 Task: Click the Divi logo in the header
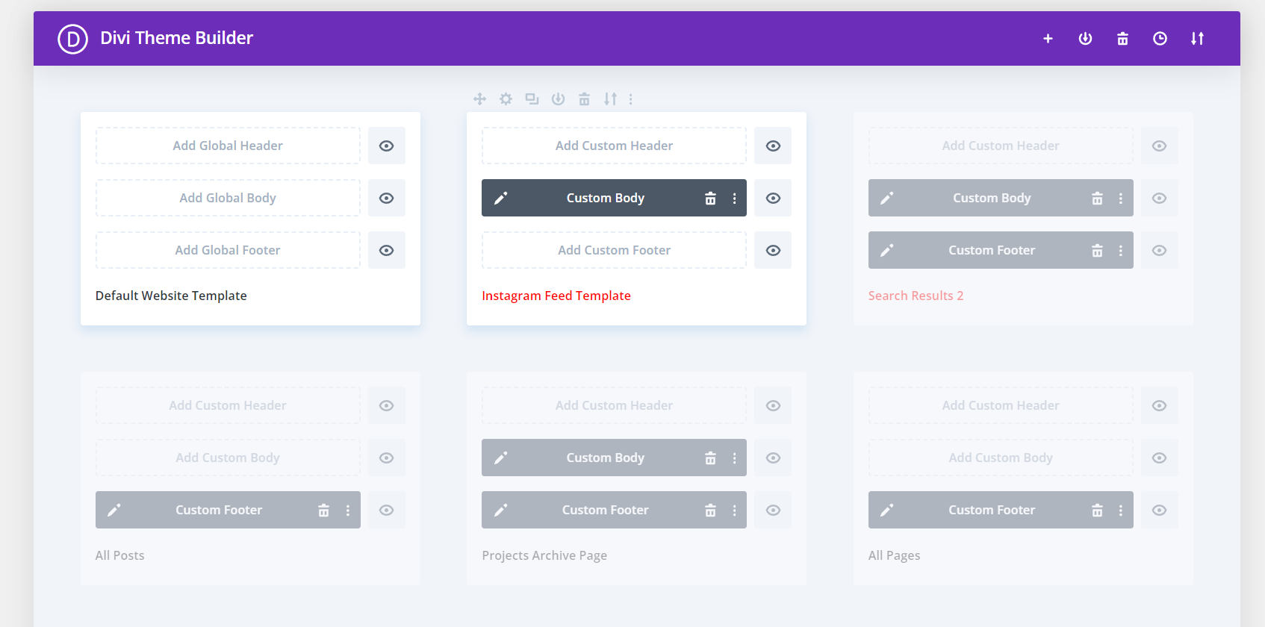pyautogui.click(x=72, y=39)
